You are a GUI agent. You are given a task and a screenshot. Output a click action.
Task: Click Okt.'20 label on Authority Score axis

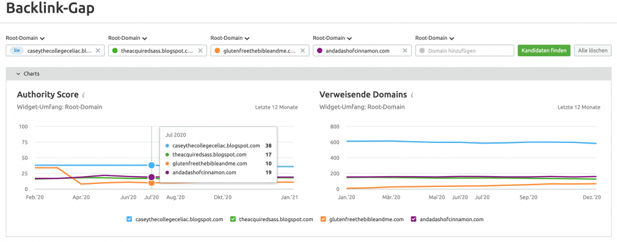click(x=223, y=197)
